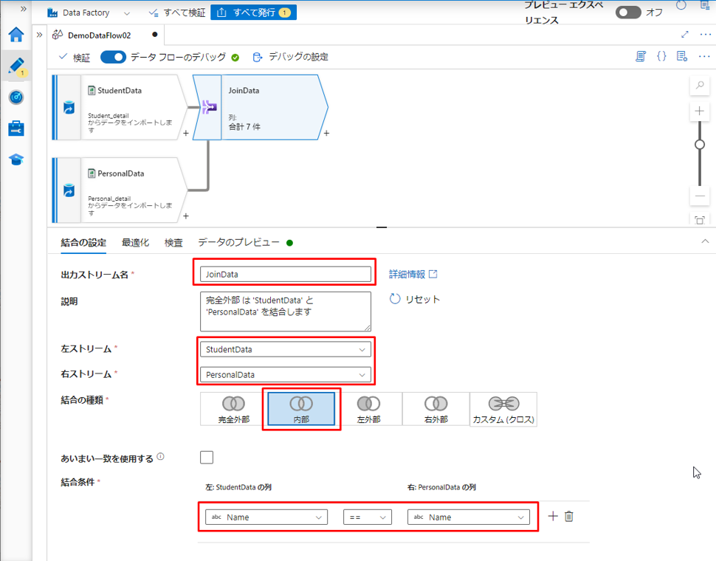Select the PersonalData source node
Image resolution: width=716 pixels, height=561 pixels.
[x=121, y=190]
